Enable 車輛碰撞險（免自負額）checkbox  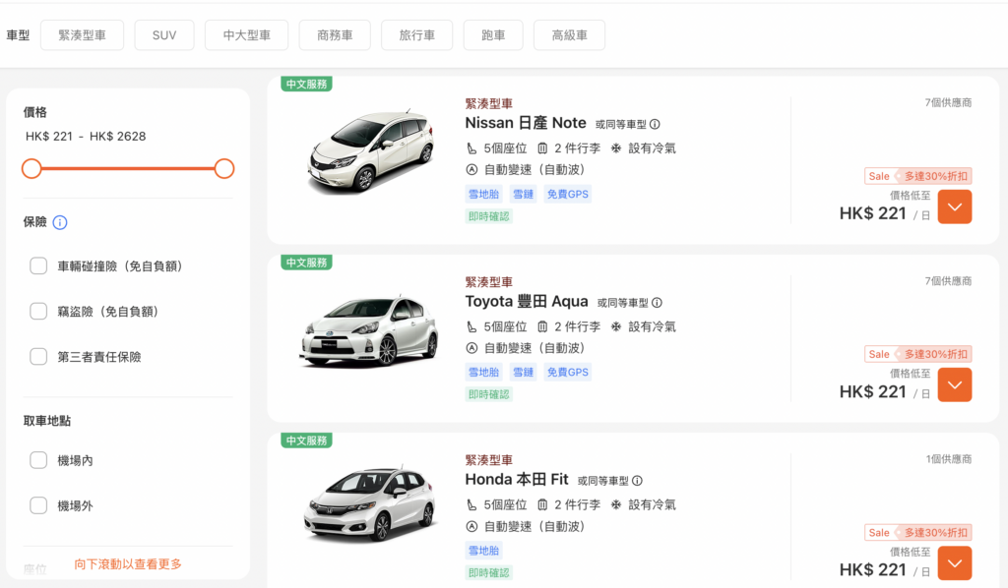tap(38, 265)
